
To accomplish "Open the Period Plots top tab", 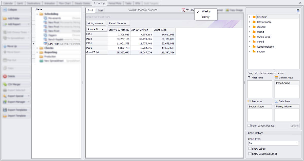I will 115,3.
